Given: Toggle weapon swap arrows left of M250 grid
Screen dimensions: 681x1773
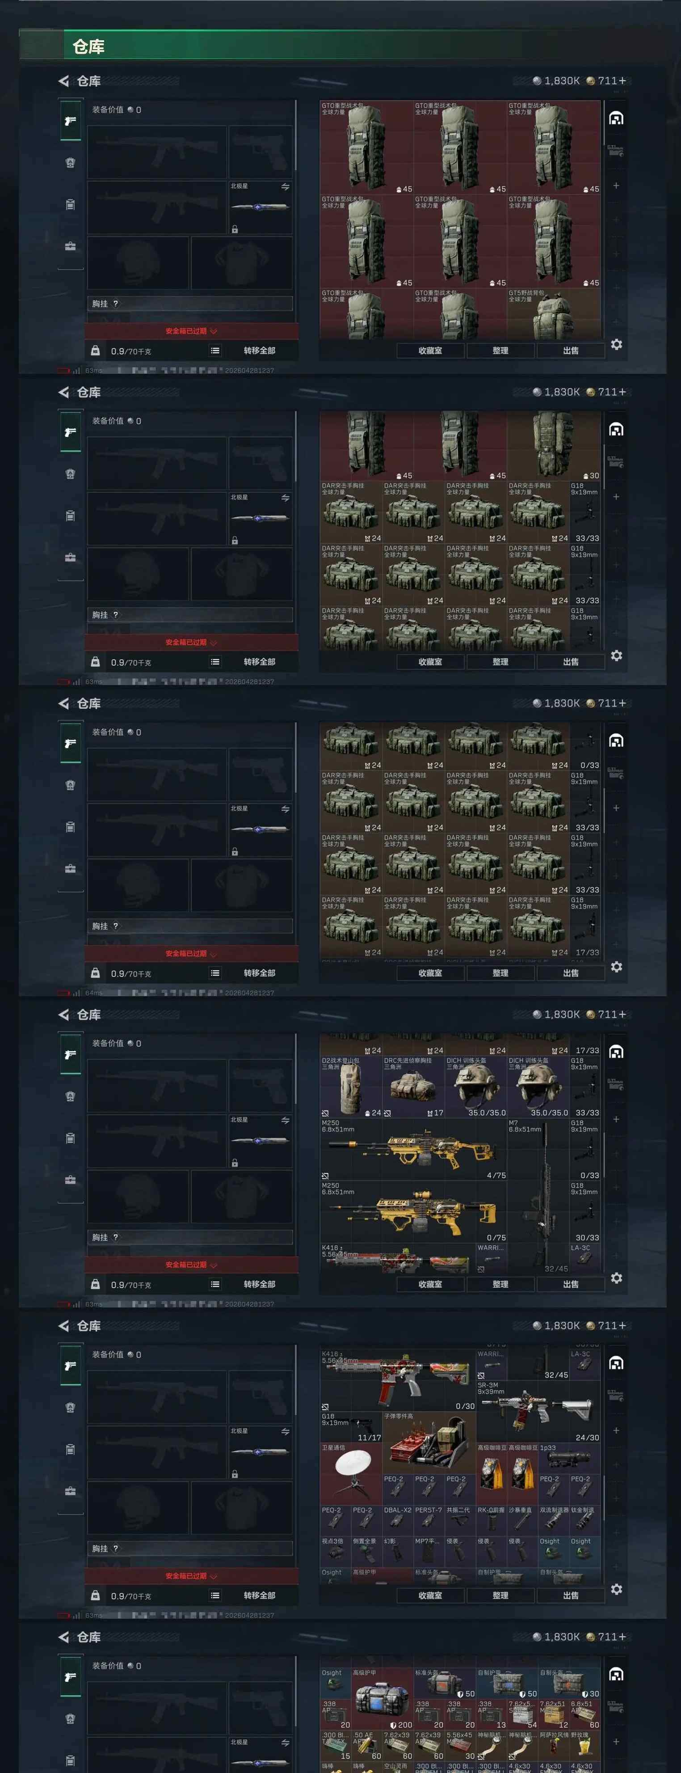Looking at the screenshot, I should [285, 1120].
